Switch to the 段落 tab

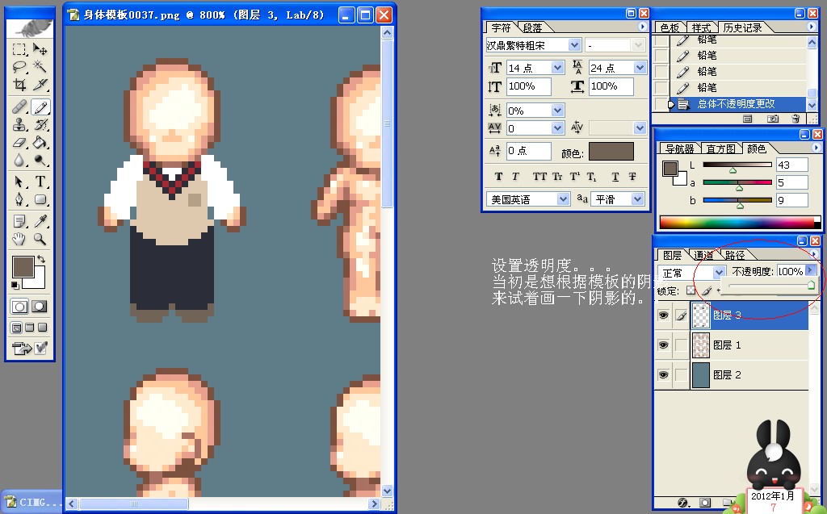pos(533,28)
